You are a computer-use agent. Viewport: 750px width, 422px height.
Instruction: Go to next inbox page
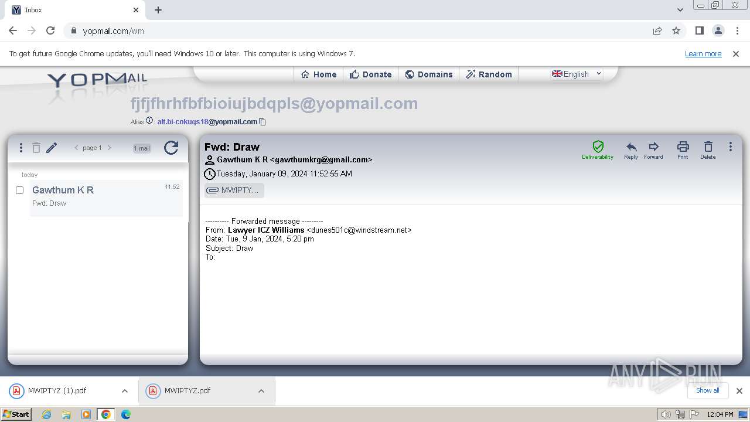pyautogui.click(x=109, y=148)
